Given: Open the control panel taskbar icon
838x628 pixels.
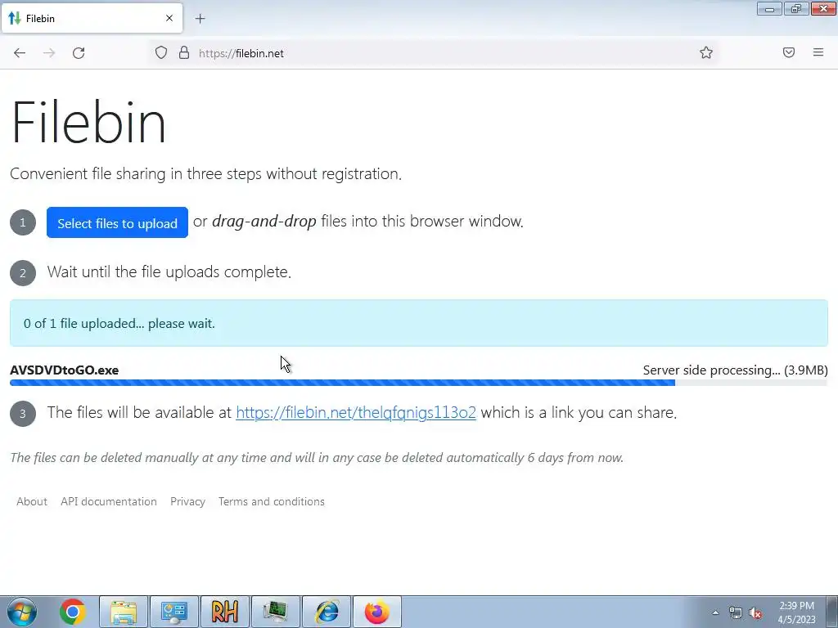Looking at the screenshot, I should tap(173, 612).
